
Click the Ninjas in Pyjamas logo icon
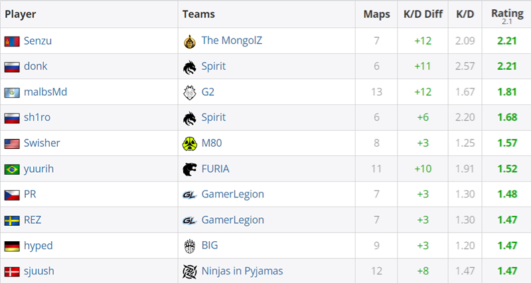(x=190, y=272)
